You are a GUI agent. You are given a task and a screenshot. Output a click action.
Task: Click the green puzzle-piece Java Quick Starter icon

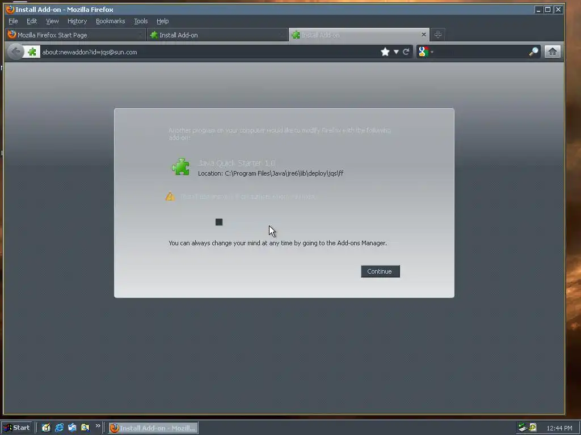[x=181, y=167]
